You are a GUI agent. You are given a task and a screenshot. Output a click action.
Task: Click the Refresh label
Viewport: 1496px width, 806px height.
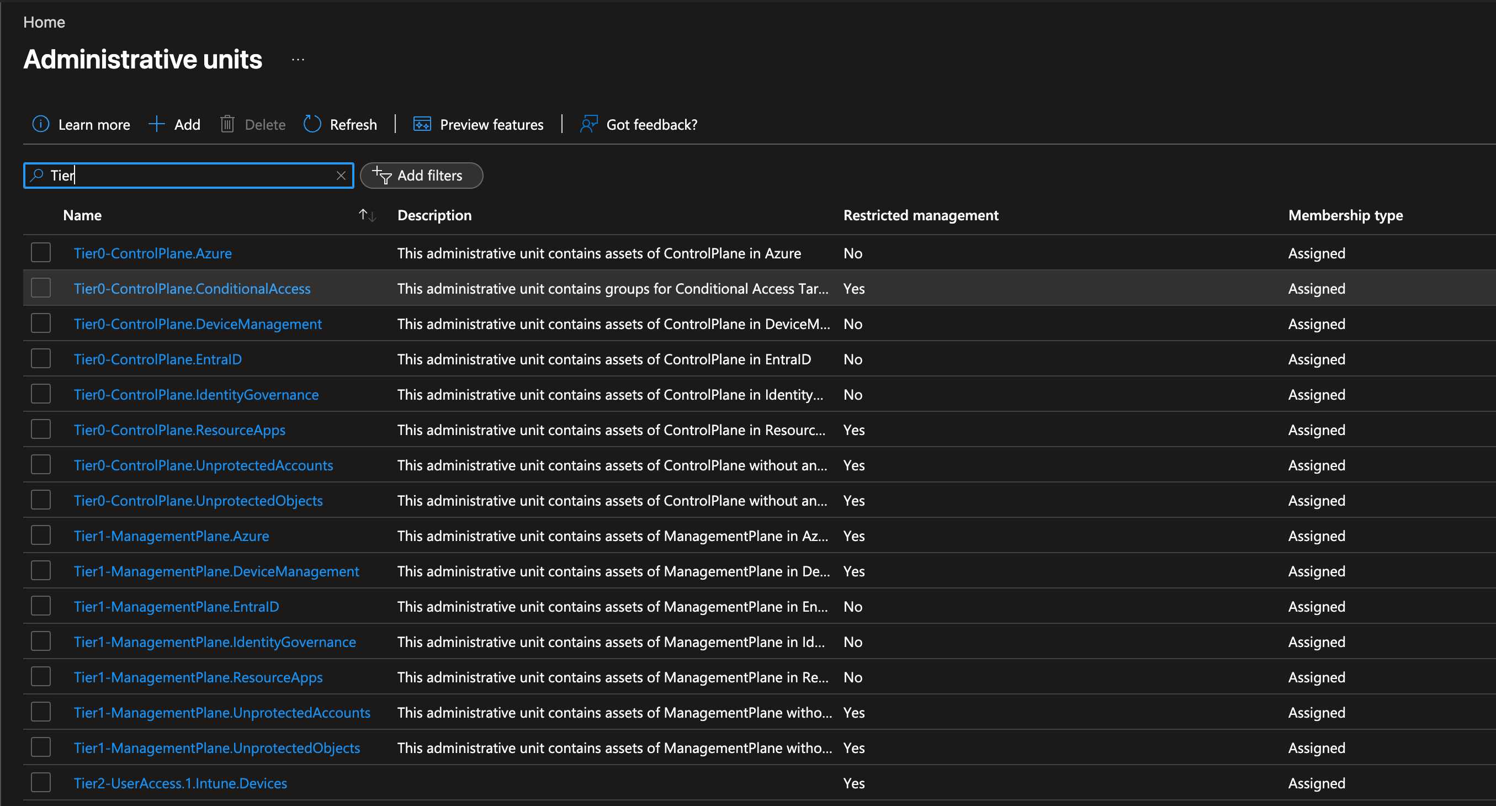(x=353, y=125)
